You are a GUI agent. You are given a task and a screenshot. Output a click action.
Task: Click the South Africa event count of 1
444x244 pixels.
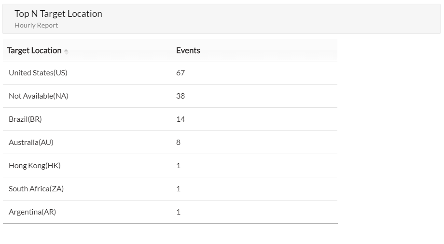[x=179, y=189]
